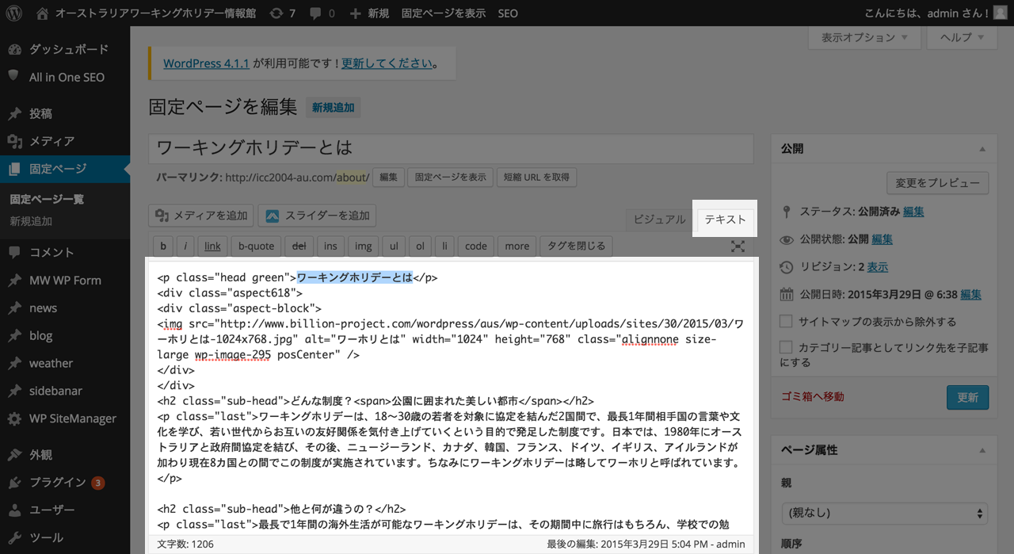This screenshot has width=1014, height=554.
Task: Insert bold tag with the b button
Action: [162, 246]
